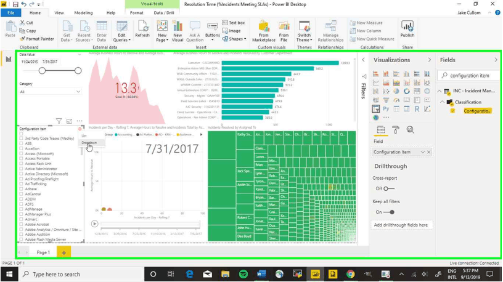Select the Treemap visualization icon
This screenshot has width=503, height=282.
click(417, 91)
